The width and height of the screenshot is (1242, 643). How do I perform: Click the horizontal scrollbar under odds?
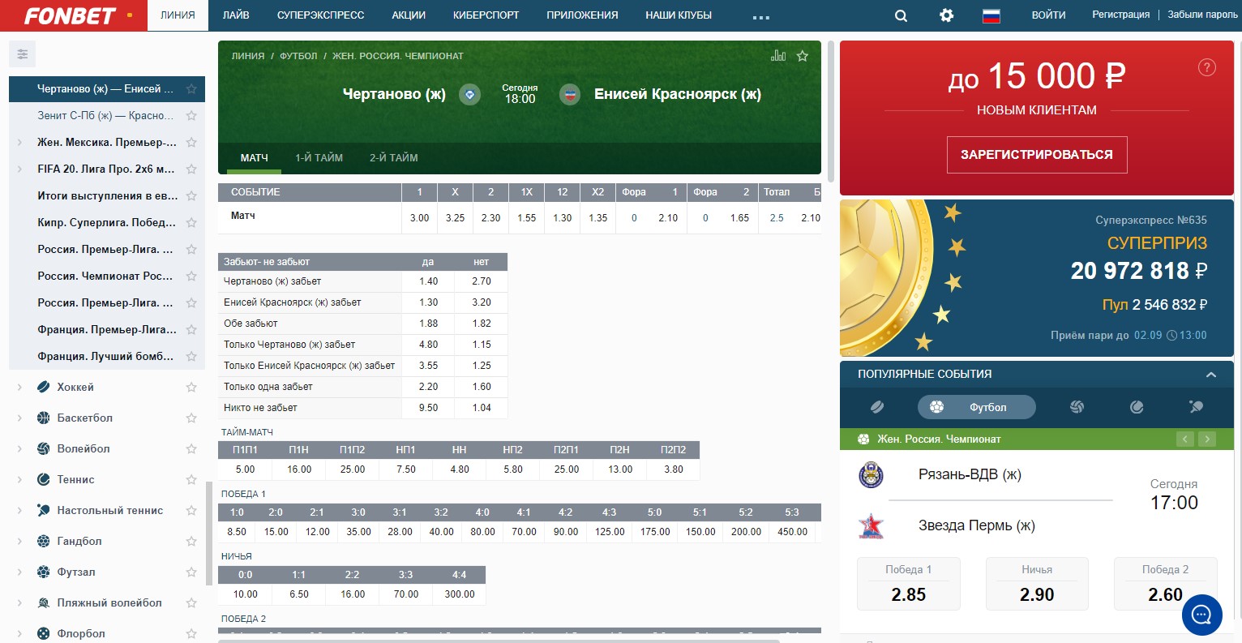499,641
